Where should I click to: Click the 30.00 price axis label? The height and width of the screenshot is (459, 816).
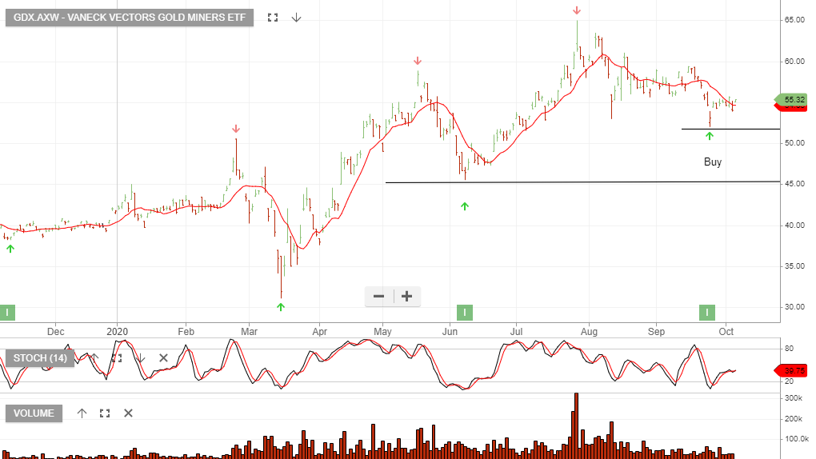tap(794, 307)
